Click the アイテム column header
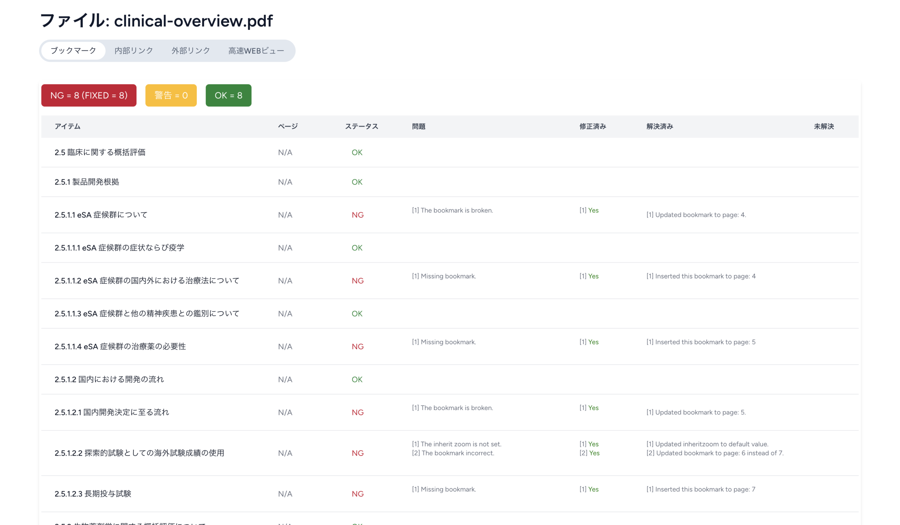900x525 pixels. click(67, 127)
